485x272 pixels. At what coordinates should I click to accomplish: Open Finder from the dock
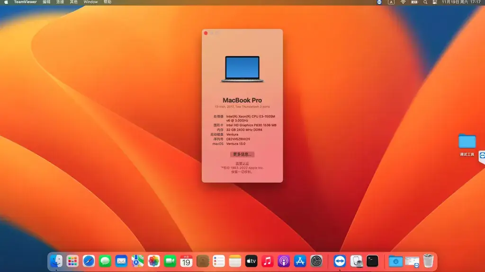[x=56, y=261]
